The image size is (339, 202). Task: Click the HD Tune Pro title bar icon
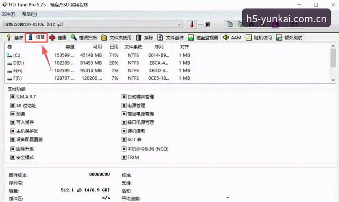click(5, 4)
